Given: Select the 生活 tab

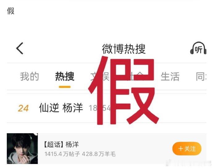Looking at the screenshot, I should (x=170, y=77).
